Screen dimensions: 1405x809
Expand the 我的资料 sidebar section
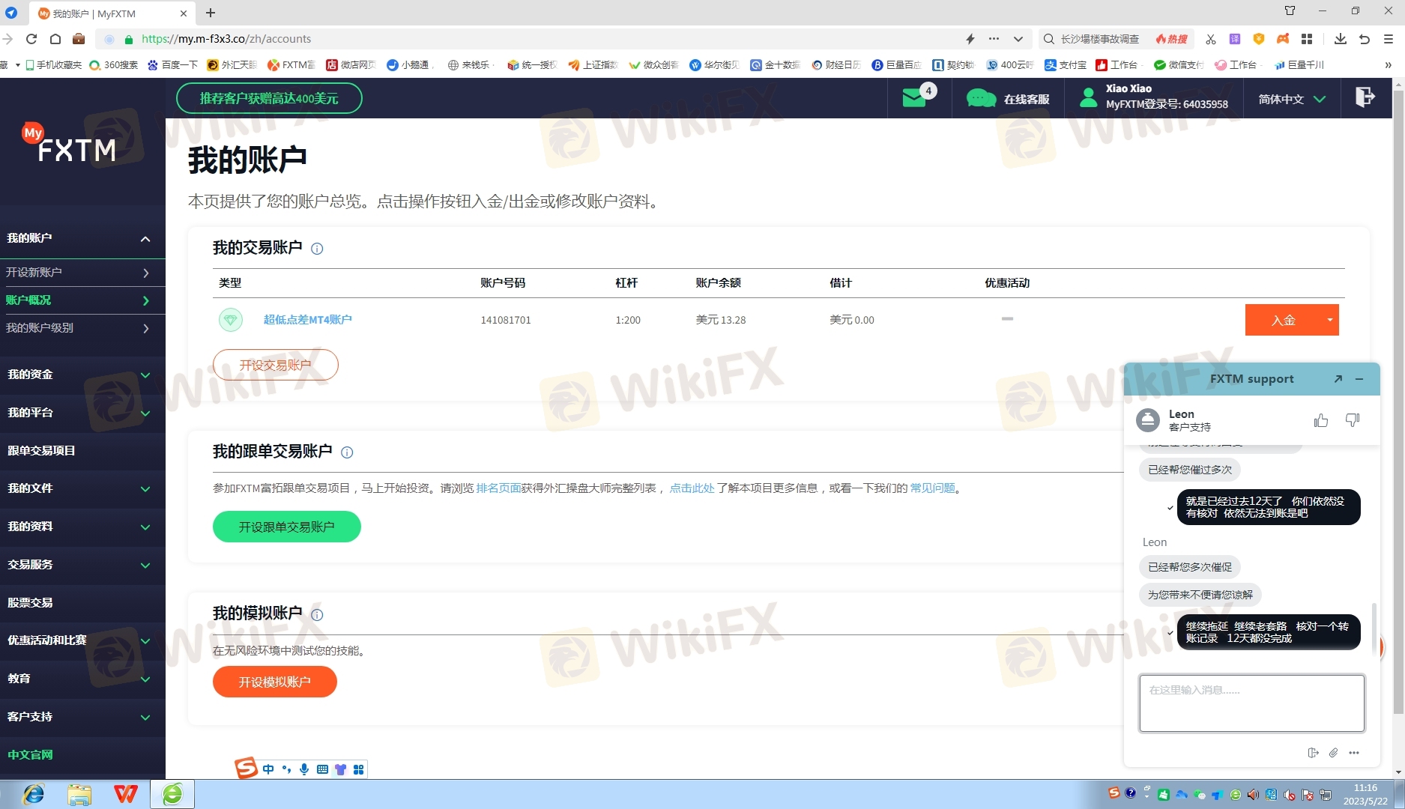click(145, 527)
